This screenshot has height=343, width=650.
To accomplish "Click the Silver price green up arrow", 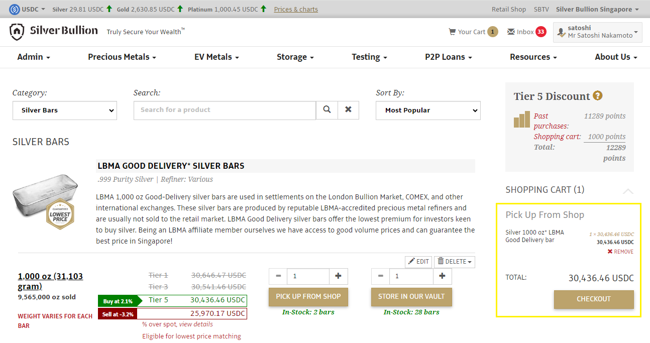I will [109, 9].
